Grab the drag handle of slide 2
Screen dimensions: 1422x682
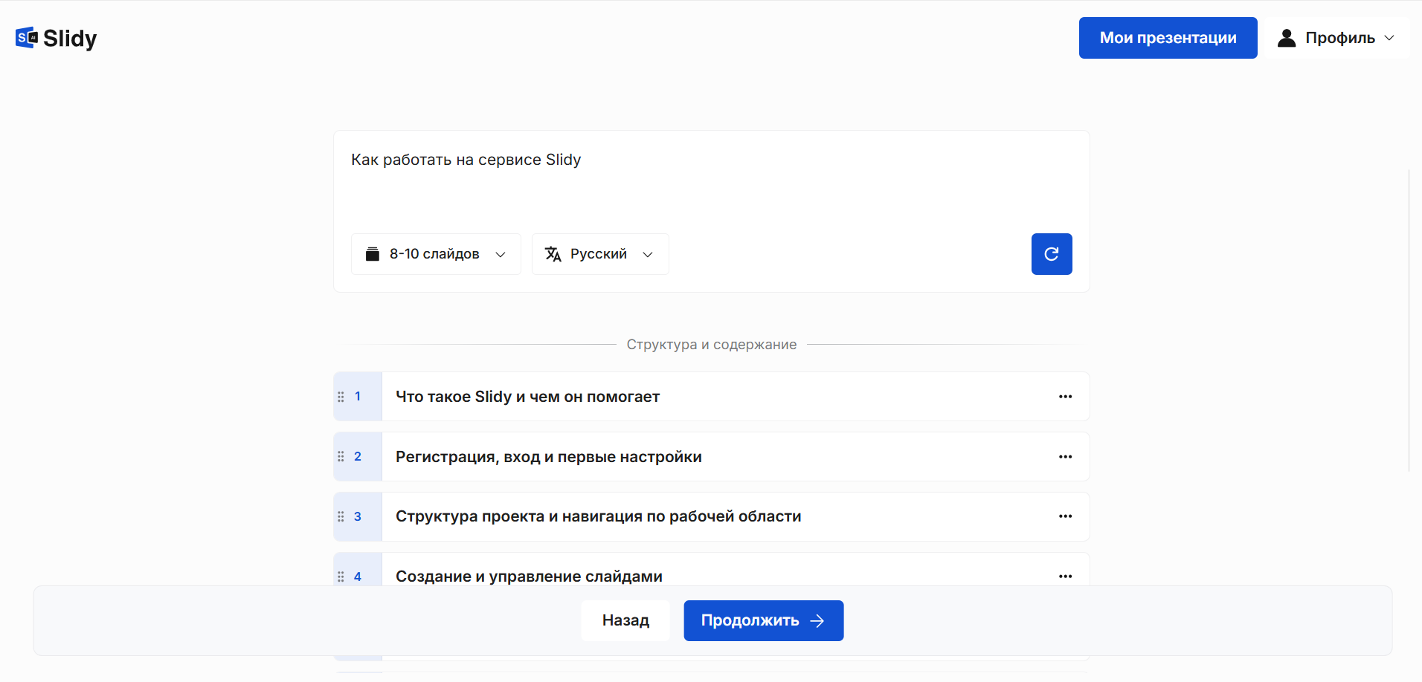(x=341, y=457)
